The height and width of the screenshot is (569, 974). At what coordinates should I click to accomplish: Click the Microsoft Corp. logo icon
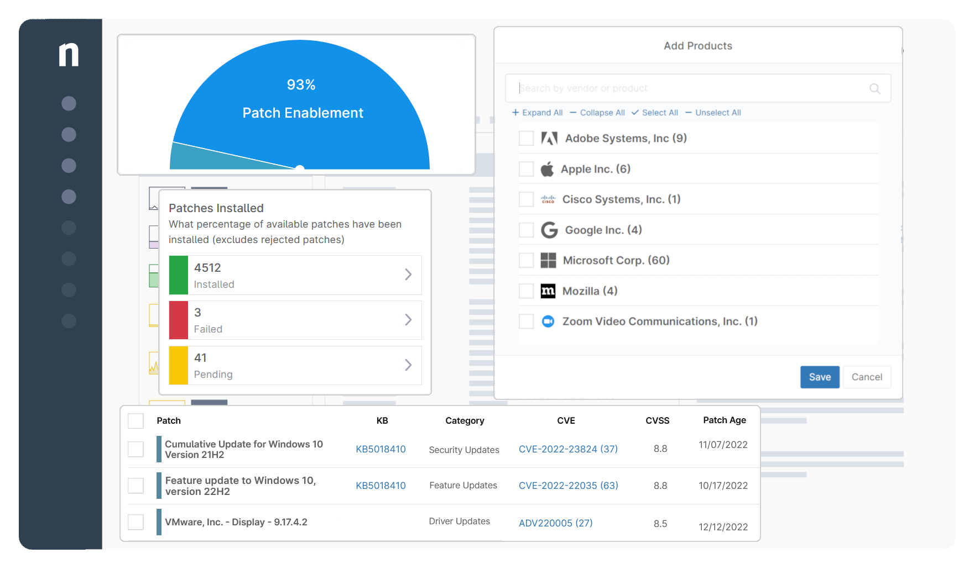(x=548, y=260)
